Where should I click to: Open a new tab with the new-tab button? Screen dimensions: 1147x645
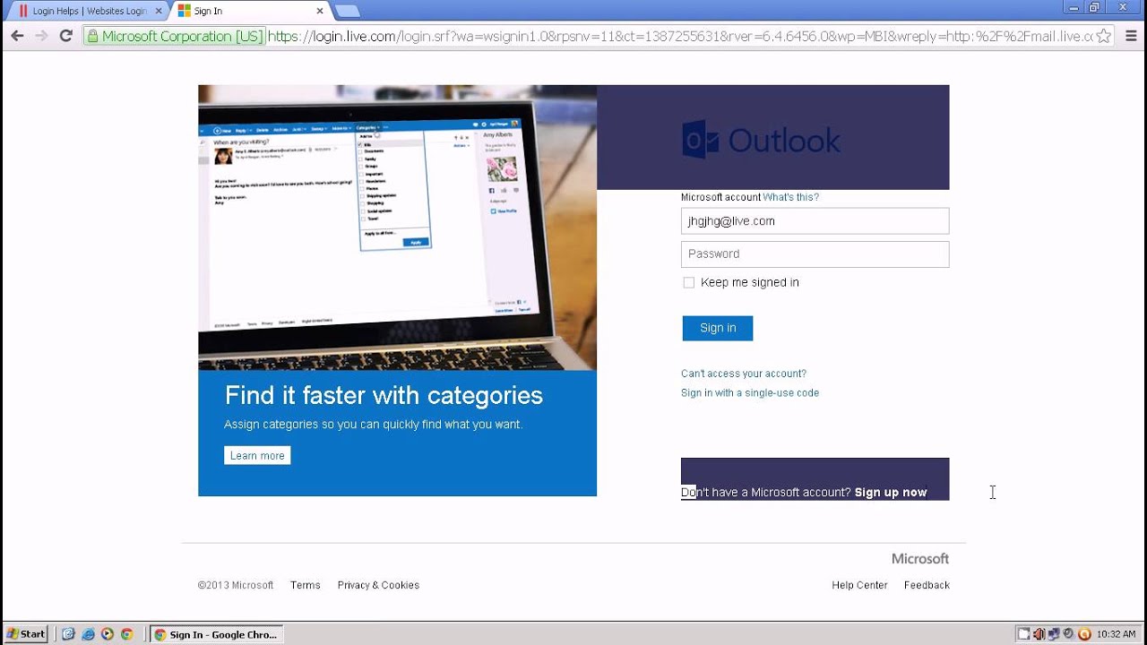347,11
